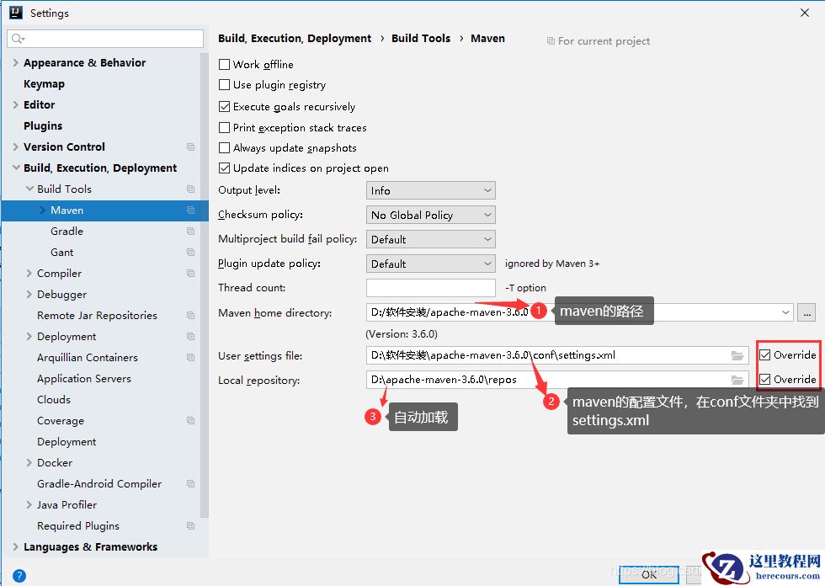Collapse Build, Execution, Deployment section

16,168
